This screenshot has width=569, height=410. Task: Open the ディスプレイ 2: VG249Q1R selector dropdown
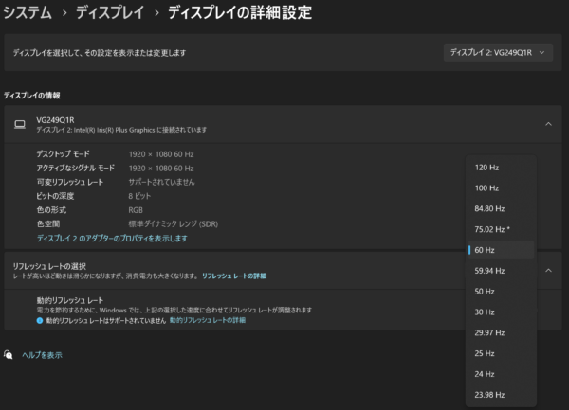(498, 53)
